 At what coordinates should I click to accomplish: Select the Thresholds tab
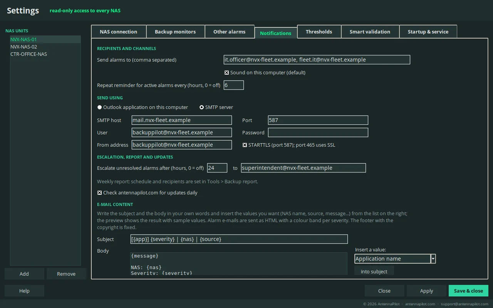(x=319, y=32)
